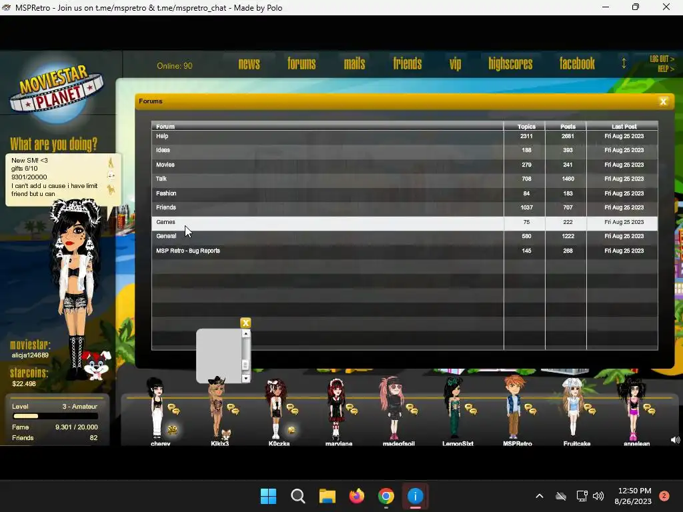Open the Windows Start menu
Image resolution: width=683 pixels, height=512 pixels.
pos(268,496)
